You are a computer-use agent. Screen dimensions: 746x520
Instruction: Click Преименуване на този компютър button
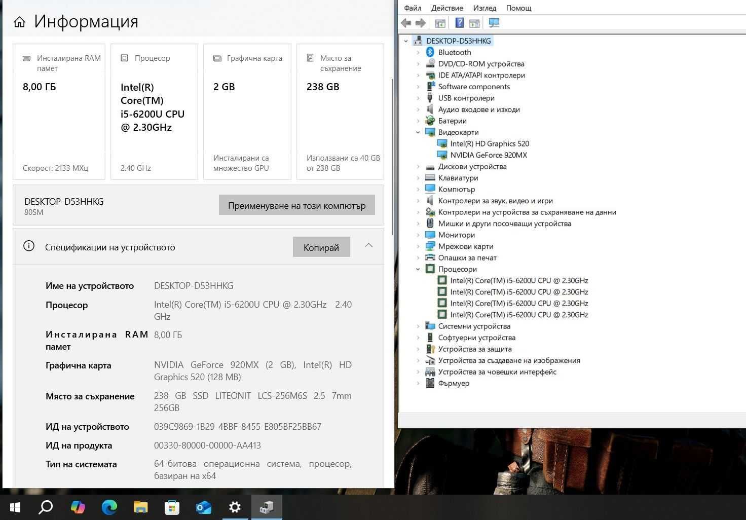296,205
